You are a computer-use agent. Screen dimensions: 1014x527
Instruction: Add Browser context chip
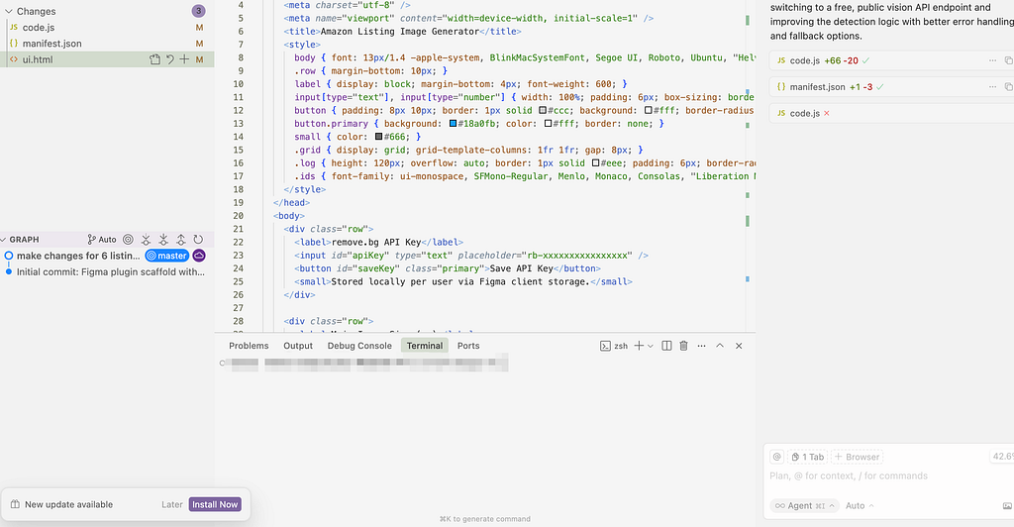pos(857,457)
